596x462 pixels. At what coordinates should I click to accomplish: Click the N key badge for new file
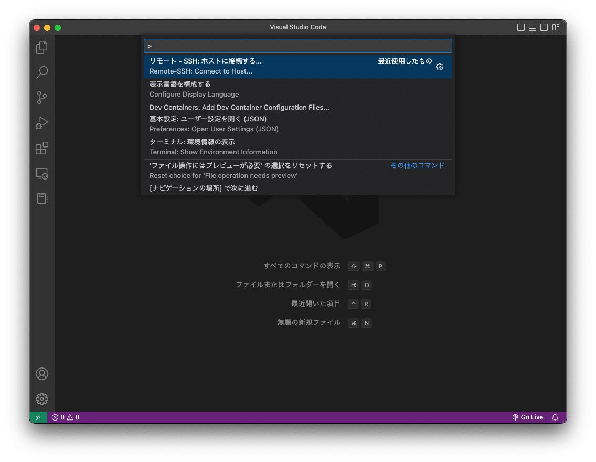pyautogui.click(x=366, y=323)
